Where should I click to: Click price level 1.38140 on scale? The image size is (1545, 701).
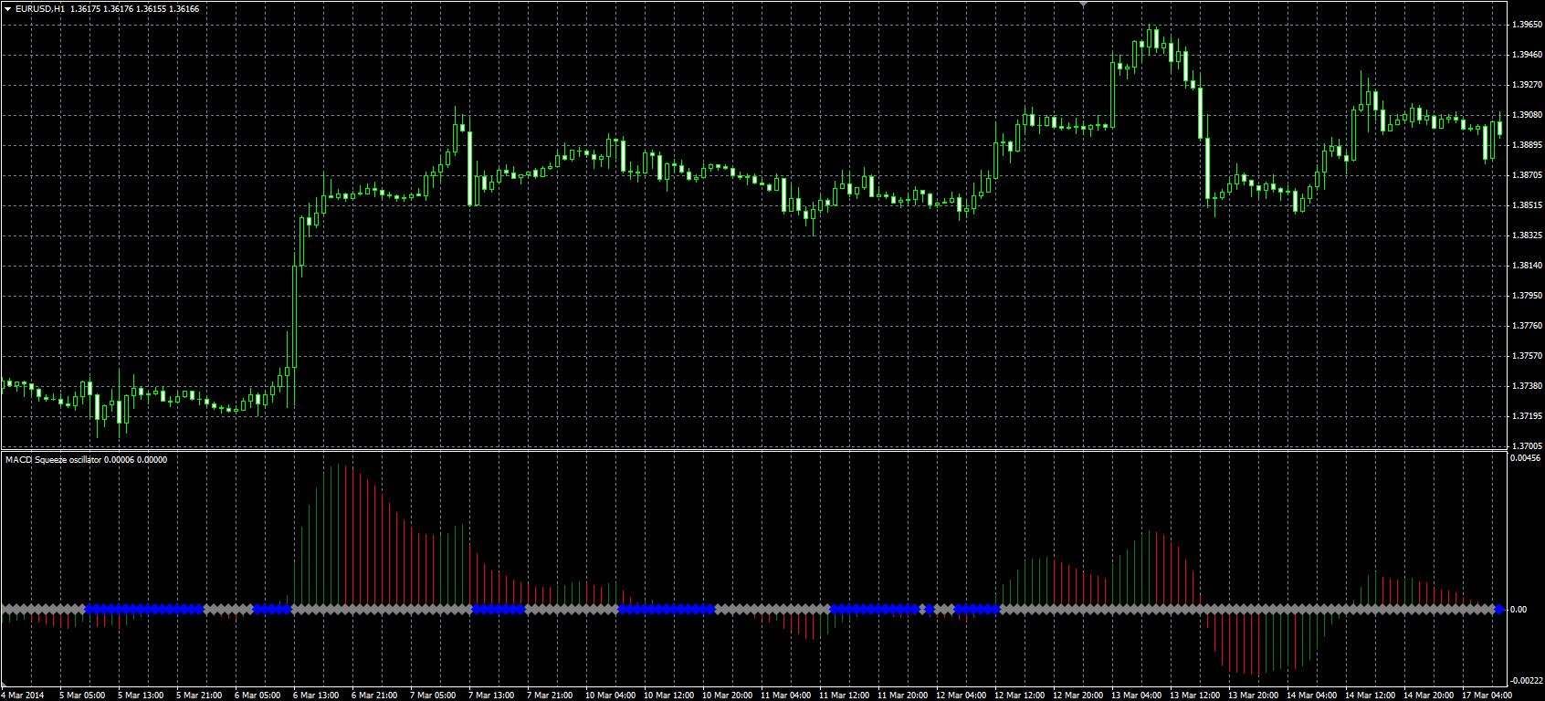[1527, 266]
